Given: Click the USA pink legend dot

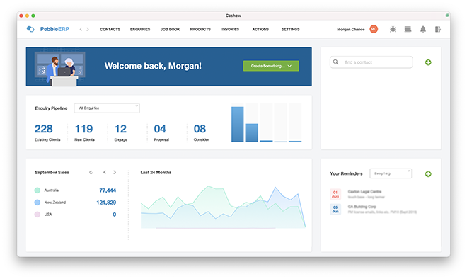Looking at the screenshot, I should (38, 215).
